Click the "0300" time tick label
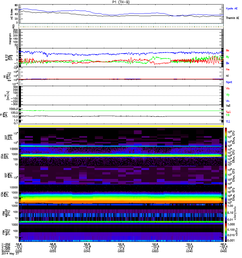242x258 pixels. pyautogui.click(x=121, y=251)
